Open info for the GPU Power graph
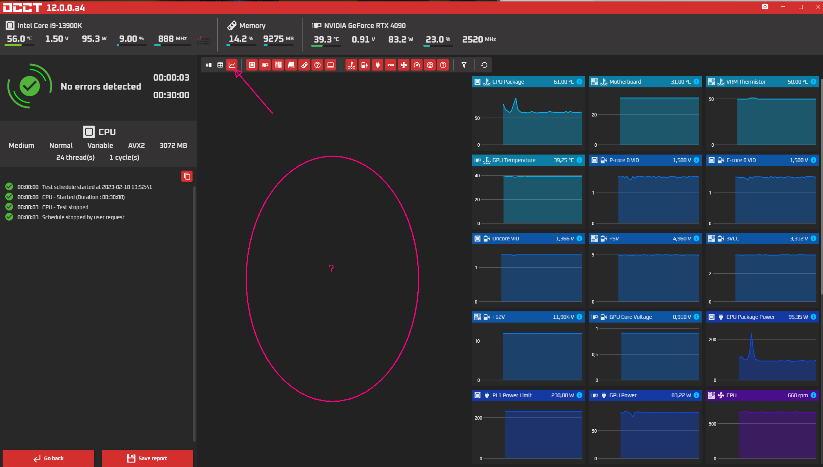Image resolution: width=823 pixels, height=467 pixels. click(696, 395)
